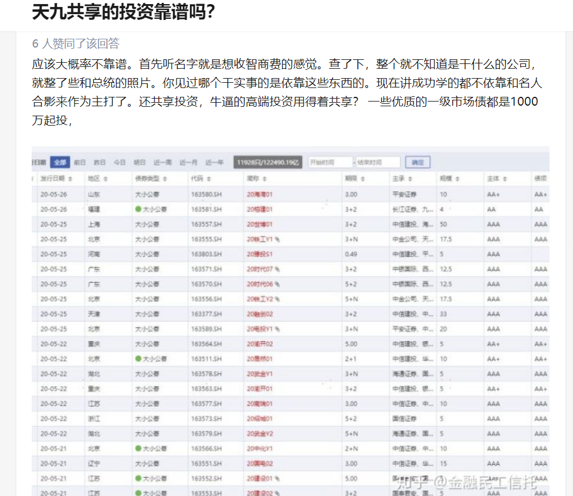Select the 近一年 filter tab
573x496 pixels.
pos(214,162)
